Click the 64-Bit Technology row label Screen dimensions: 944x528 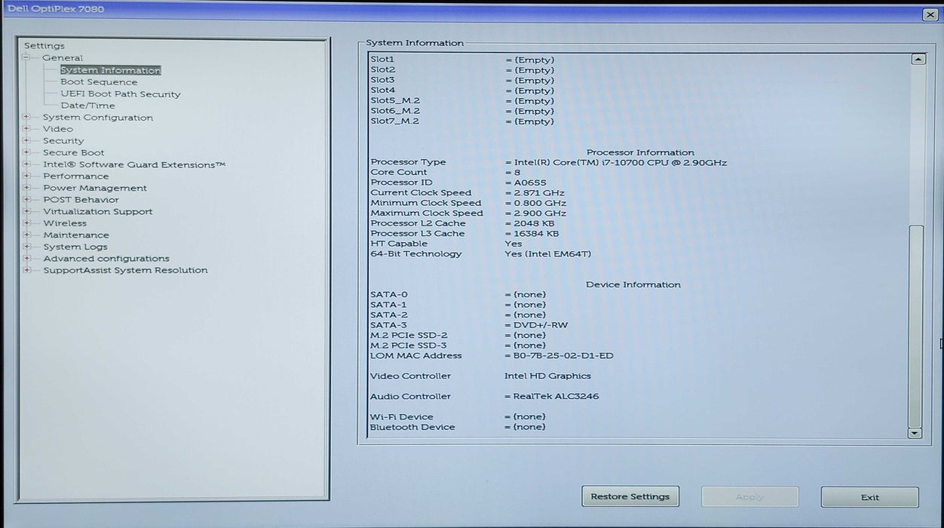coord(415,254)
